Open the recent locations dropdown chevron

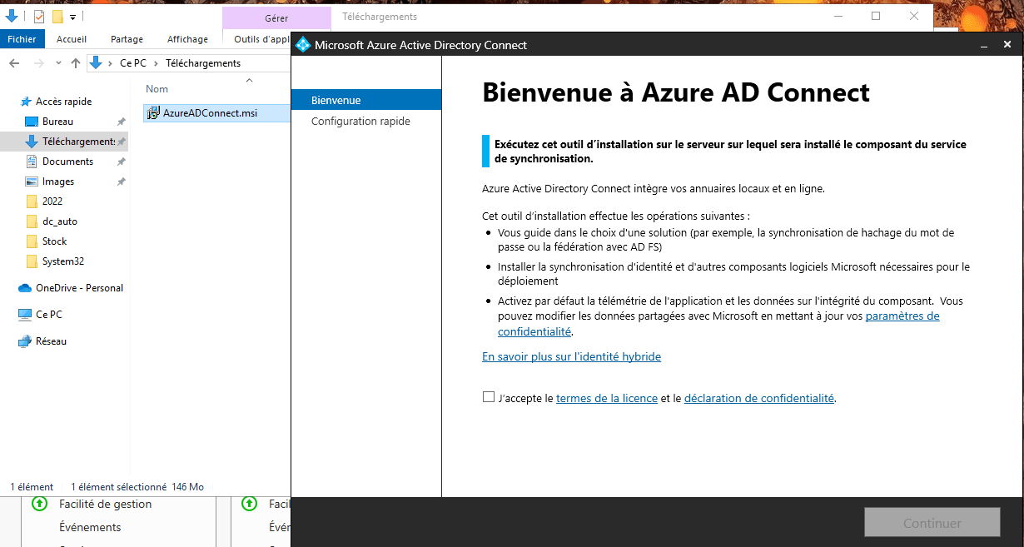pos(58,63)
